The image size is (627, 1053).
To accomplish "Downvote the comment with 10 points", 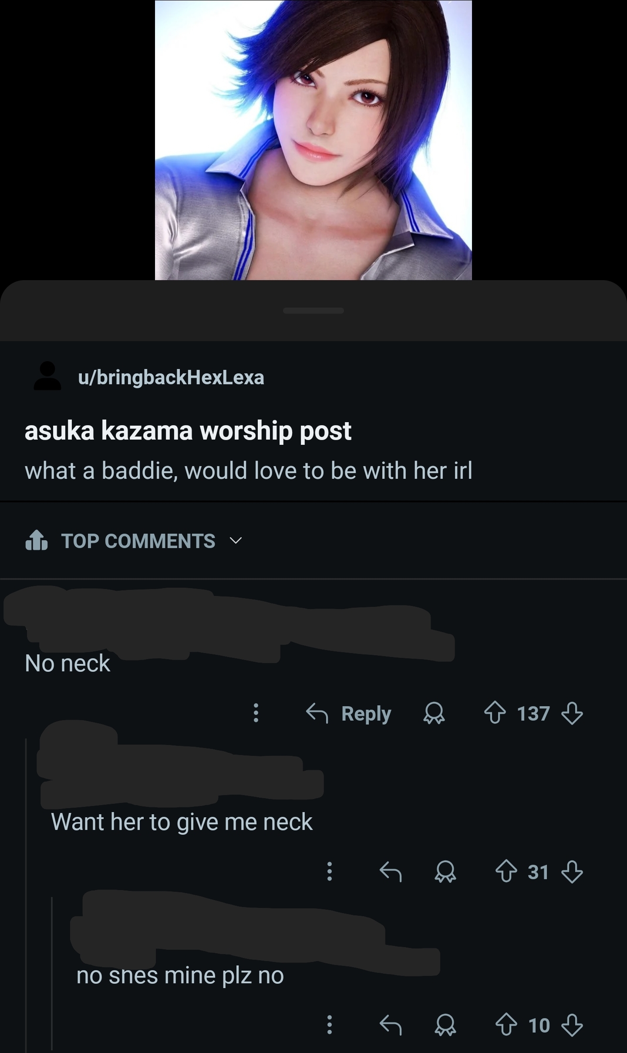I will (572, 1025).
